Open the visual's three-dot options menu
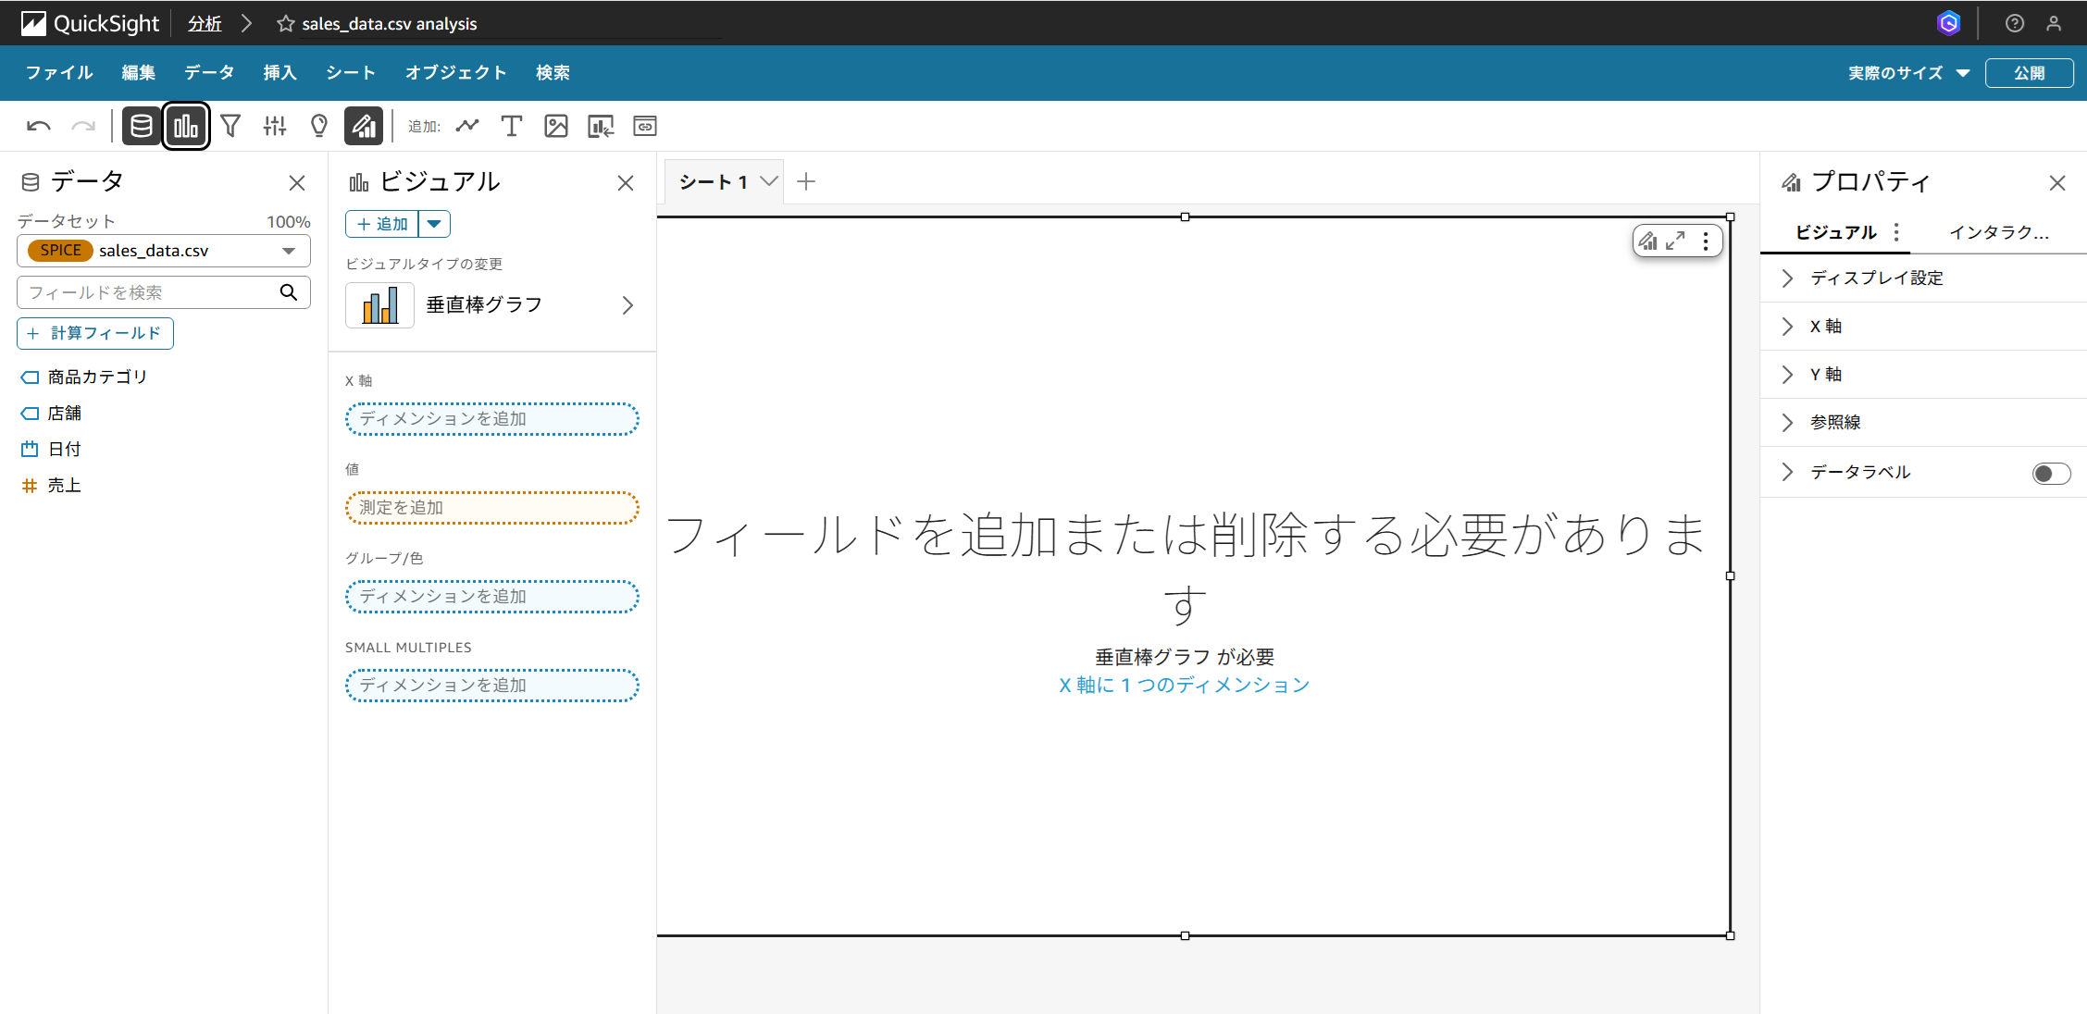Viewport: 2087px width, 1014px height. pos(1706,241)
